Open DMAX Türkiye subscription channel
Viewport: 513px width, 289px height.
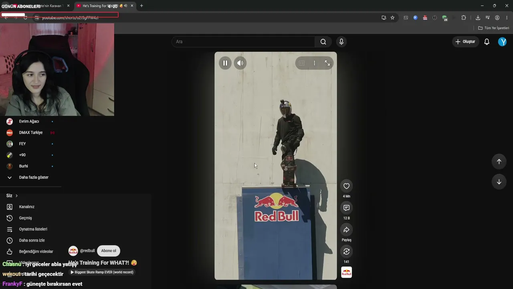coord(30,132)
